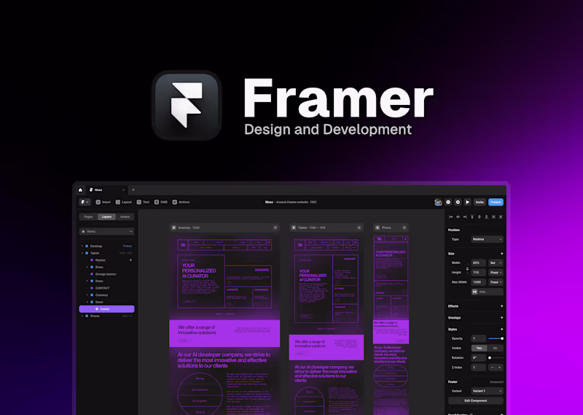
Task: Select the Navbar component layer
Action: (x=98, y=260)
